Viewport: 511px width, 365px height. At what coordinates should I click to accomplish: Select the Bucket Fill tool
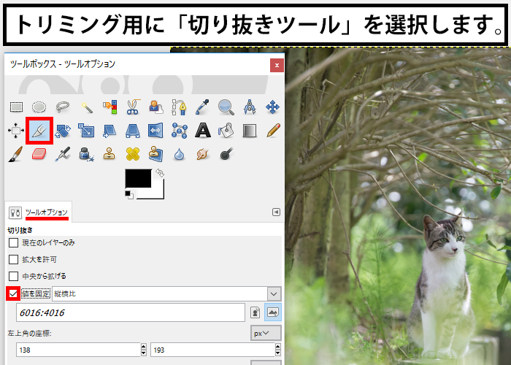226,131
